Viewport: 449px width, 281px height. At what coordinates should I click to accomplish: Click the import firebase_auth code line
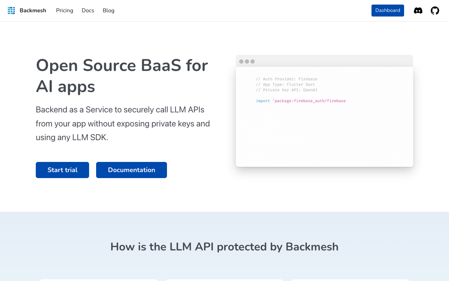[x=301, y=101]
